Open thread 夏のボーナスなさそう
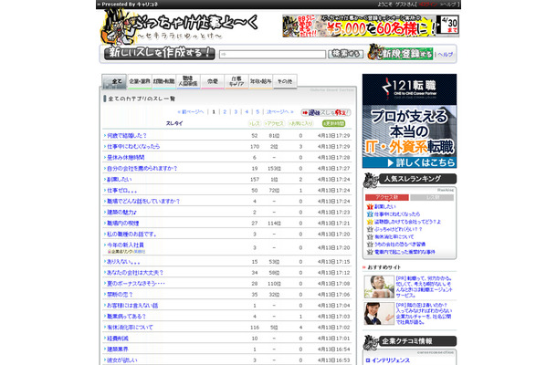557x365 pixels. [x=136, y=284]
